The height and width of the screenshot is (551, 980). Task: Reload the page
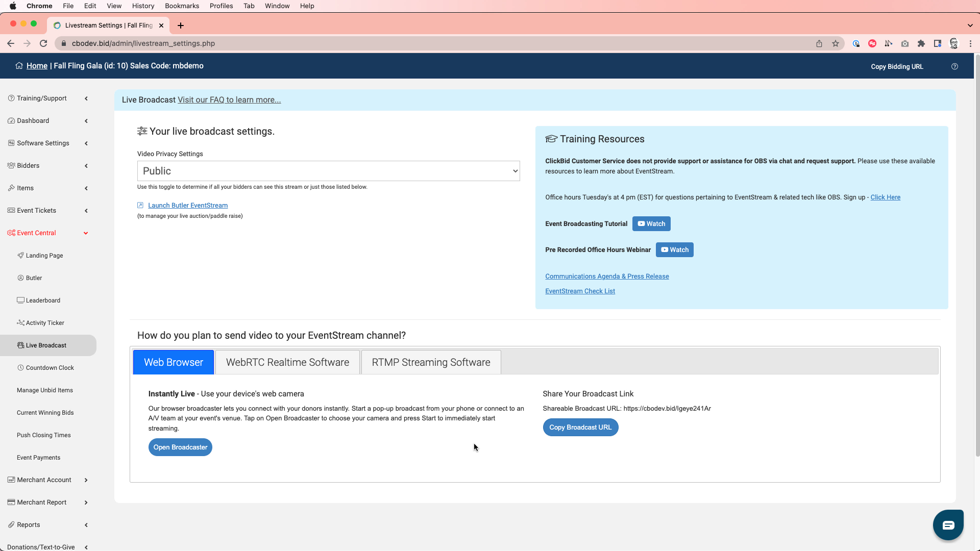(x=43, y=43)
